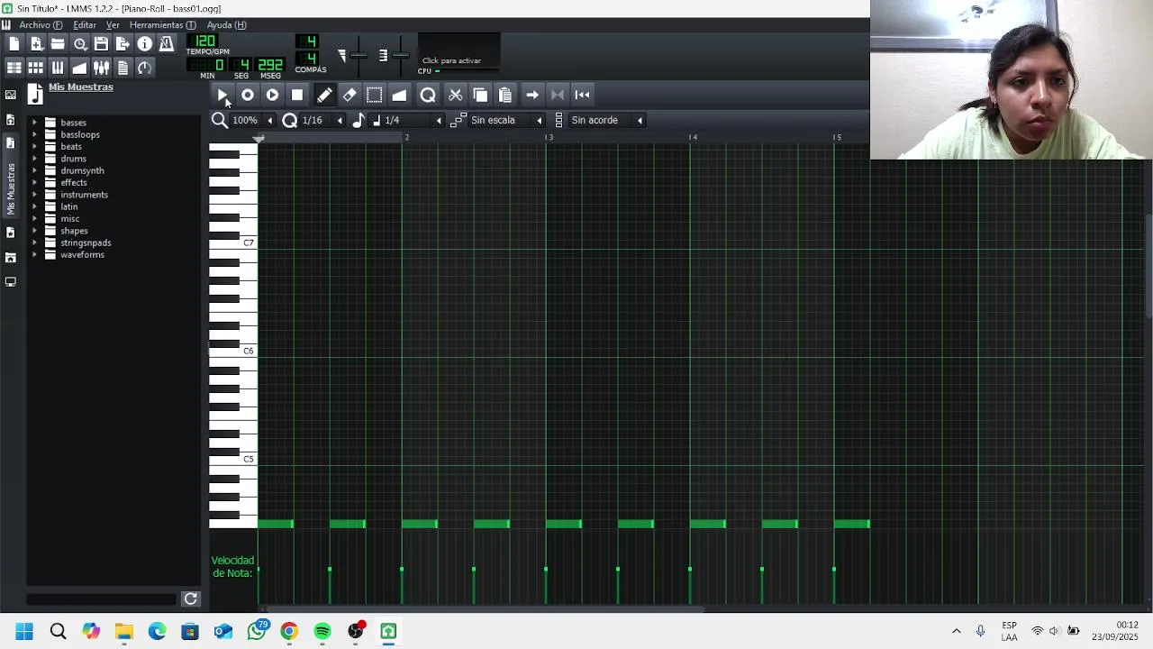
Task: Open the Sin escala dropdown
Action: coord(506,120)
